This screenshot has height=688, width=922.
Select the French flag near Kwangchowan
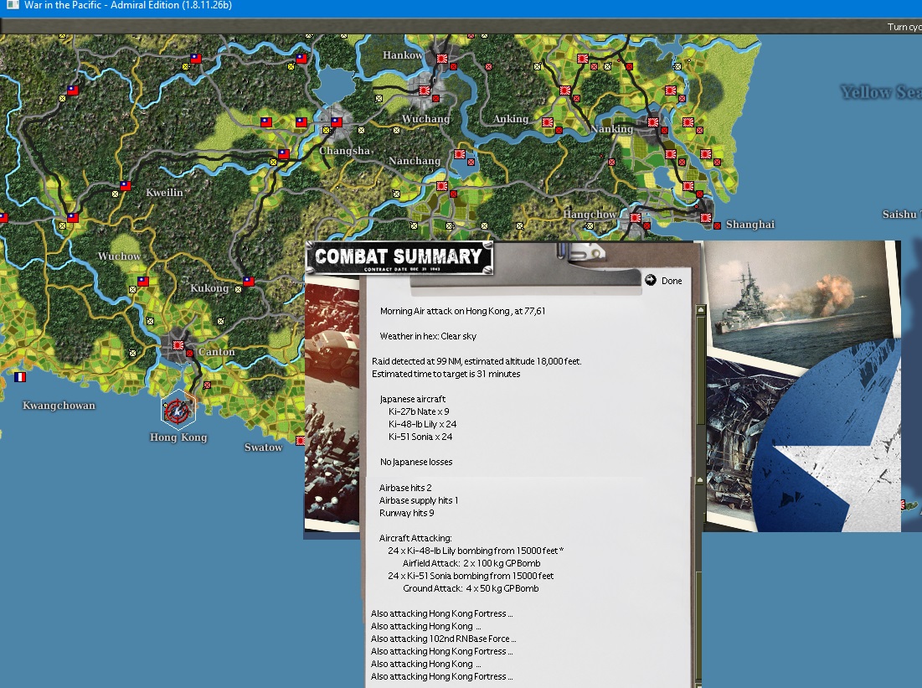[20, 377]
